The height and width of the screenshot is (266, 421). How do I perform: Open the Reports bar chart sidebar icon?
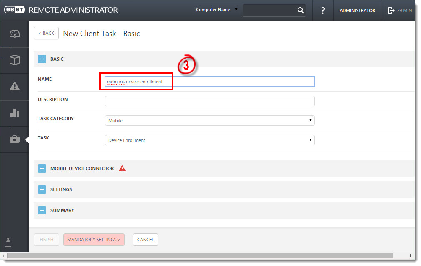(x=15, y=113)
